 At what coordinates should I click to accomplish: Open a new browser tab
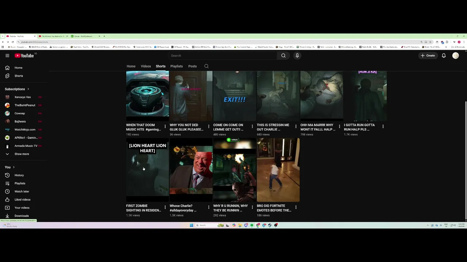pos(104,36)
